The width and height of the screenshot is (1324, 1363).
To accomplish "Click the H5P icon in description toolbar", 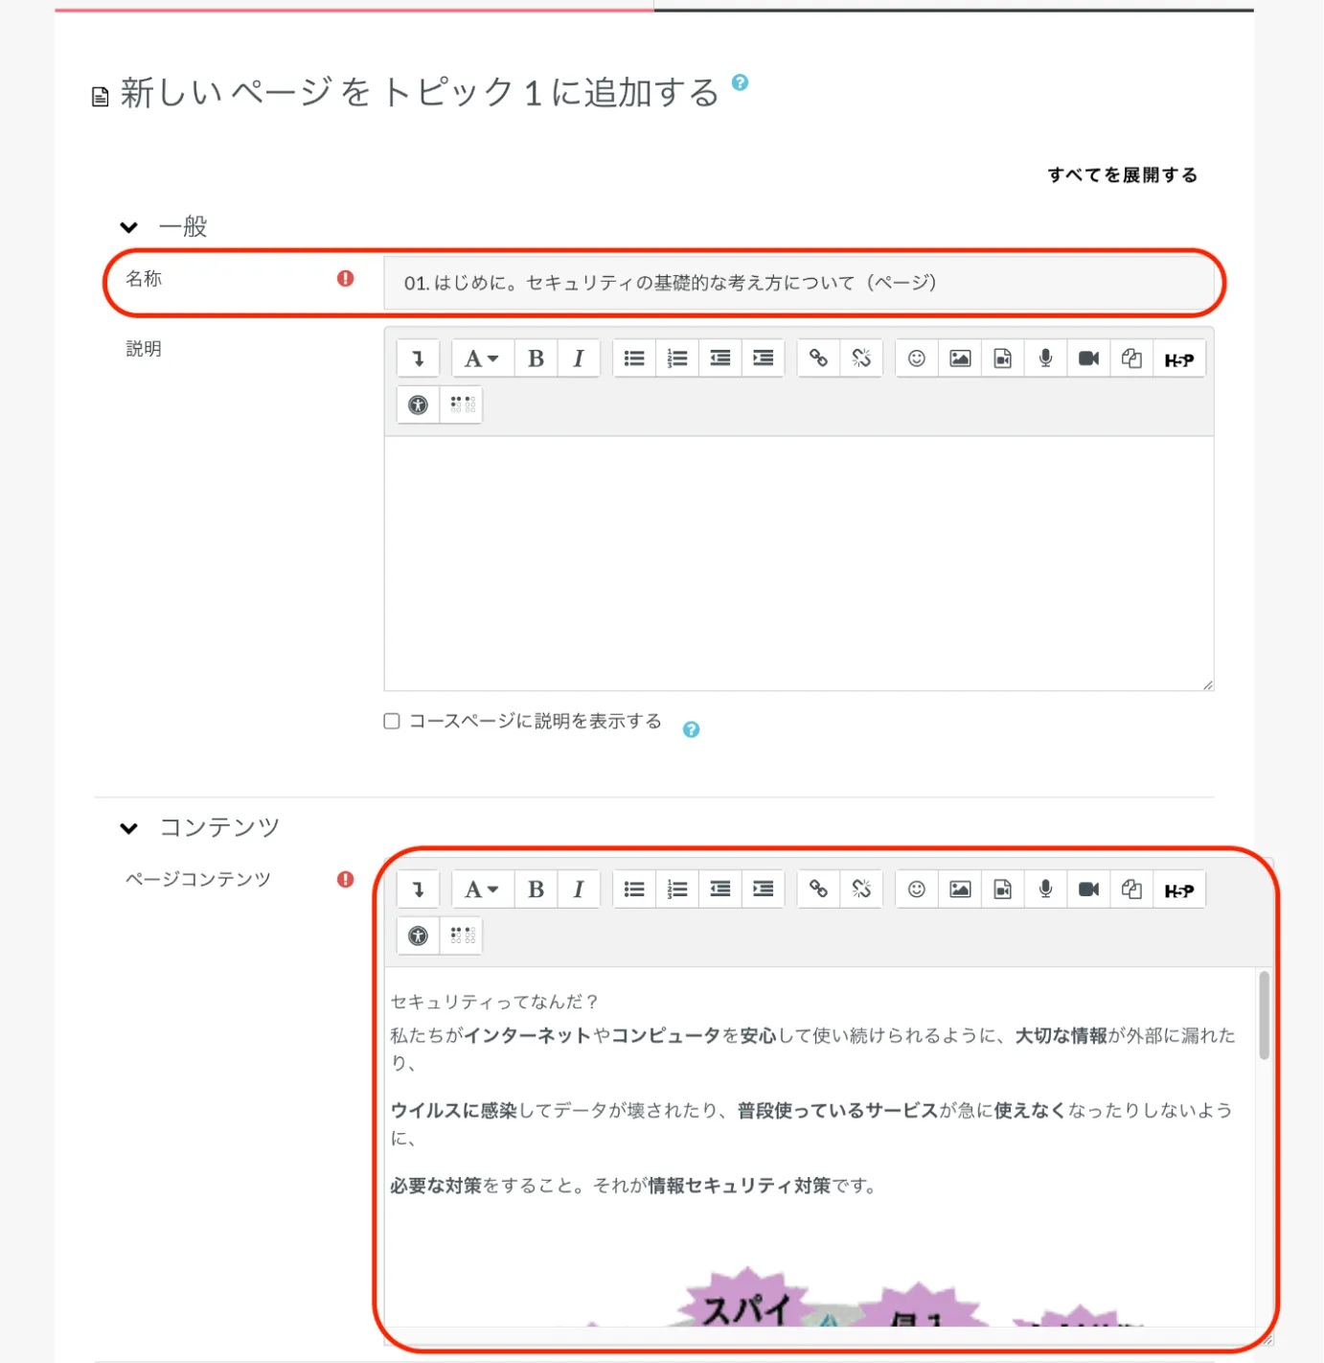I will (x=1178, y=359).
